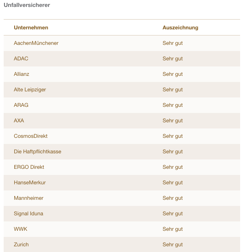Select WWK in the table

pyautogui.click(x=20, y=229)
